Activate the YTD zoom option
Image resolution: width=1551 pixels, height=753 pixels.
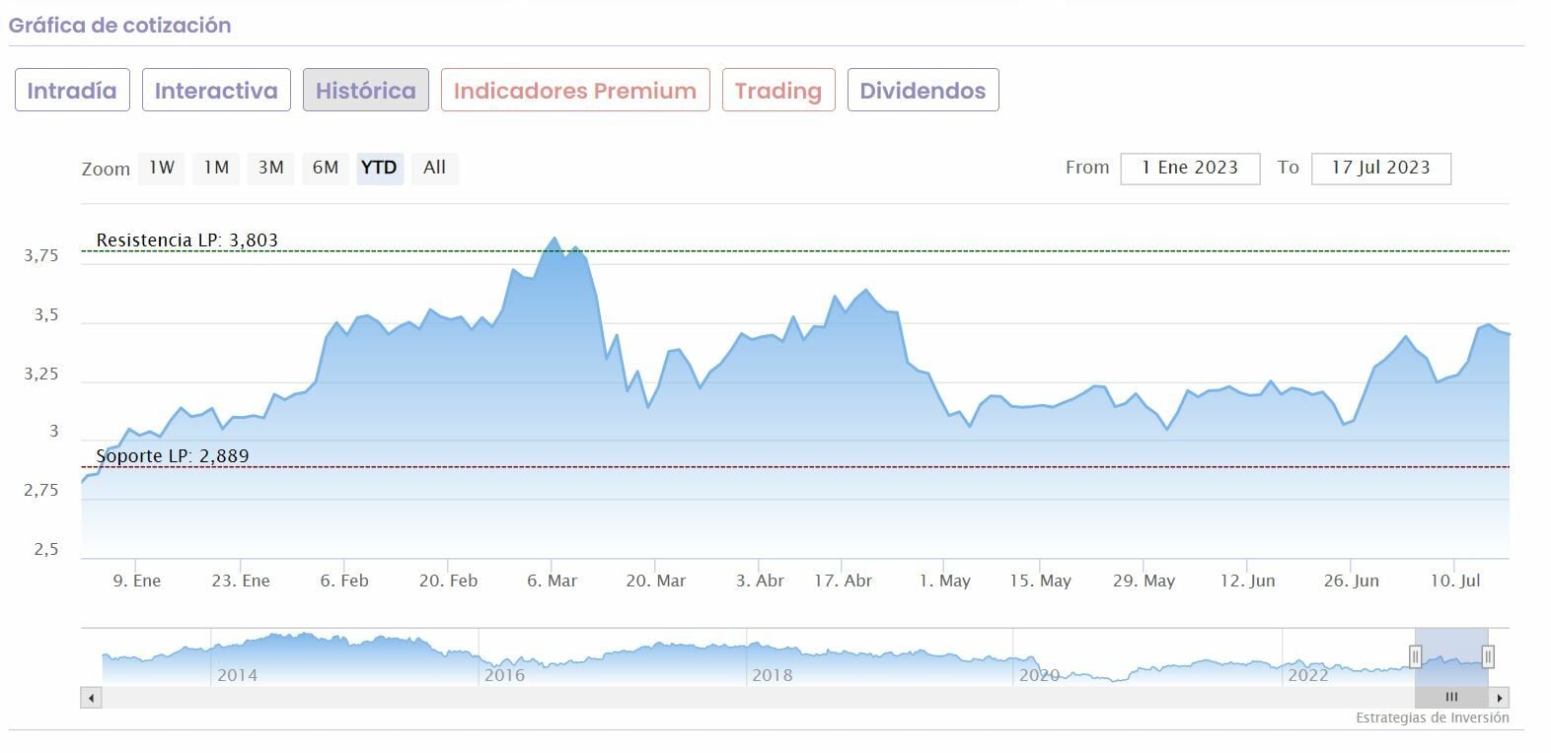tap(379, 168)
